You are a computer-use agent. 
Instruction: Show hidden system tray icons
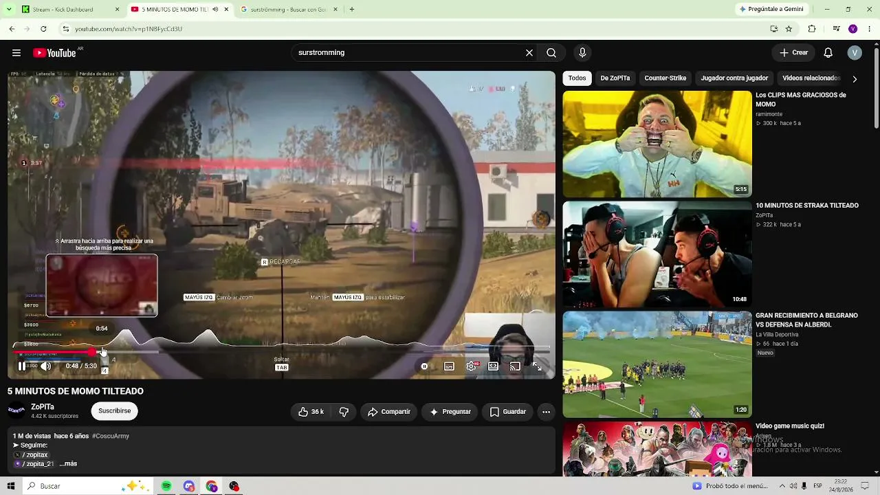pos(782,486)
